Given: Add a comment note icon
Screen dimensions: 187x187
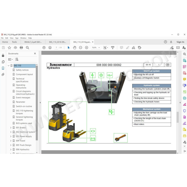Looking at the screenshot, I should (122, 48).
